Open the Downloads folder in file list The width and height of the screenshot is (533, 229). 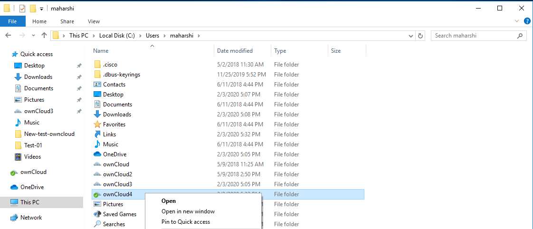click(x=117, y=114)
